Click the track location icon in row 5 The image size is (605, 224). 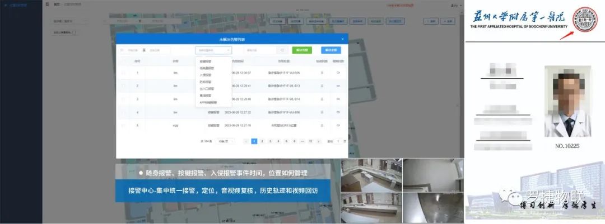click(322, 125)
